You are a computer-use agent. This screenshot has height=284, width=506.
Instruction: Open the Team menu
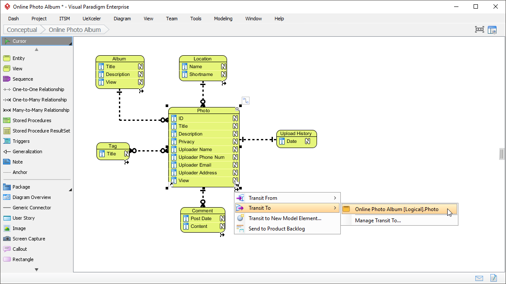172,19
